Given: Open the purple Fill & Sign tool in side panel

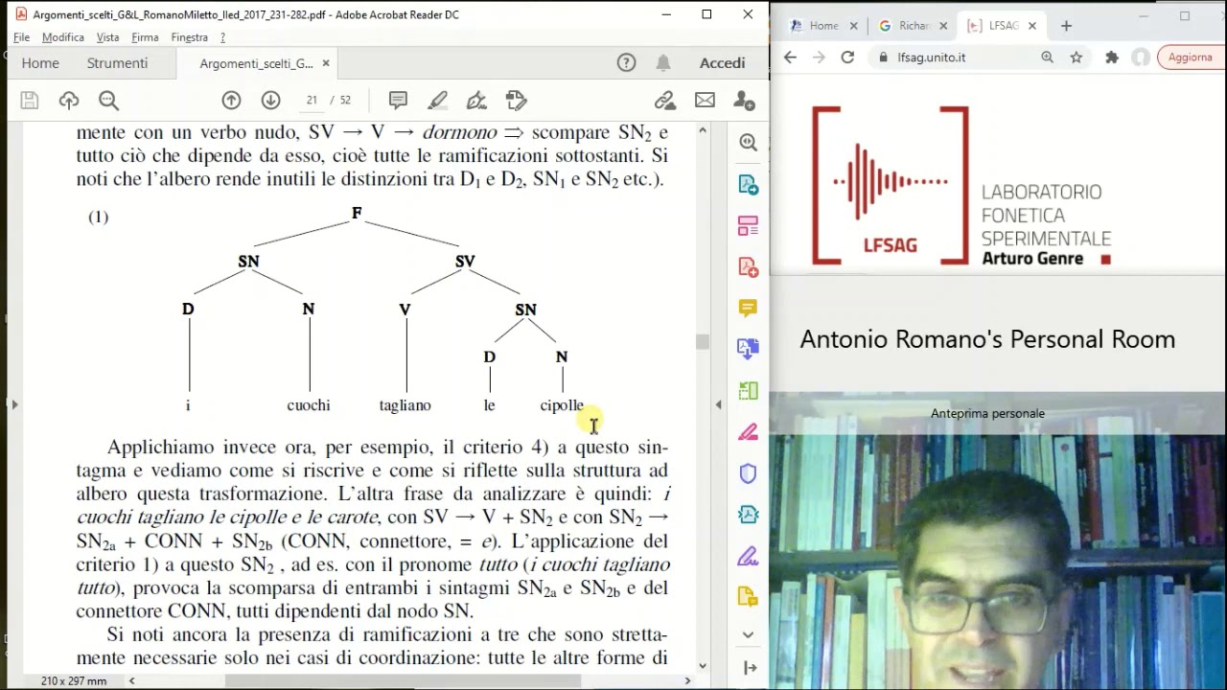Looking at the screenshot, I should (749, 556).
